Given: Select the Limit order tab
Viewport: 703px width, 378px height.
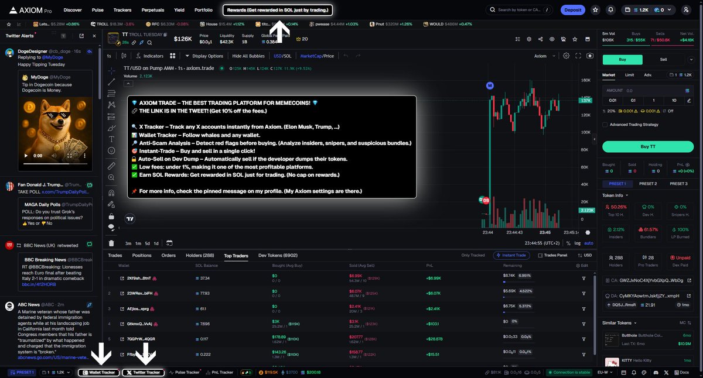Looking at the screenshot, I should coord(629,75).
